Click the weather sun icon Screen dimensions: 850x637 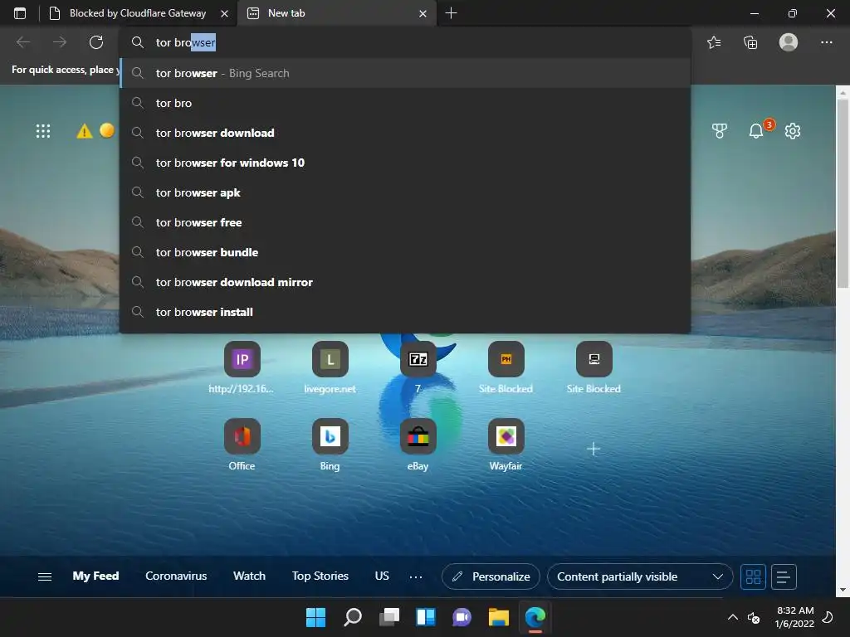(107, 130)
